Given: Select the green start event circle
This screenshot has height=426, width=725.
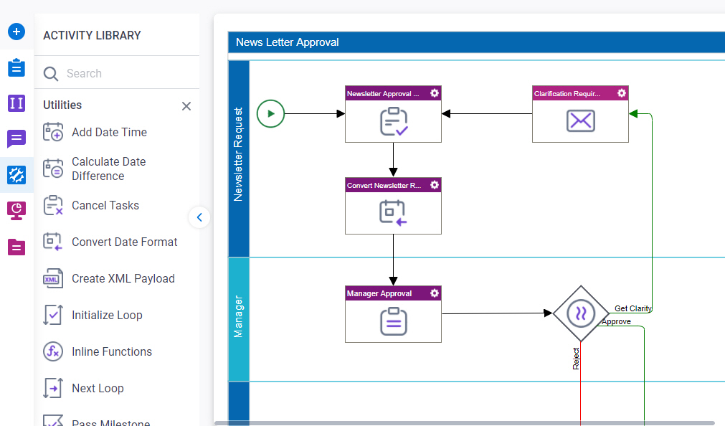Looking at the screenshot, I should click(x=270, y=113).
